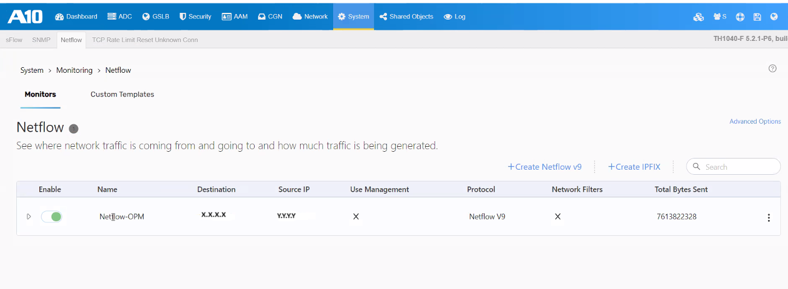788x289 pixels.
Task: Click the A10 logo
Action: pyautogui.click(x=25, y=17)
